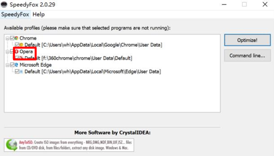Toggle the Edge Default profile checkbox
The height and width of the screenshot is (156, 274).
point(17,72)
